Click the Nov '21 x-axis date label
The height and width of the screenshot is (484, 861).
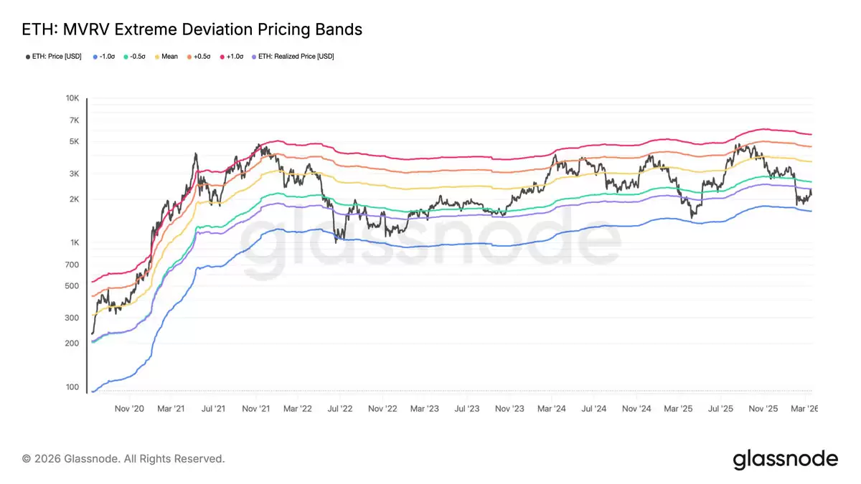[x=256, y=409]
